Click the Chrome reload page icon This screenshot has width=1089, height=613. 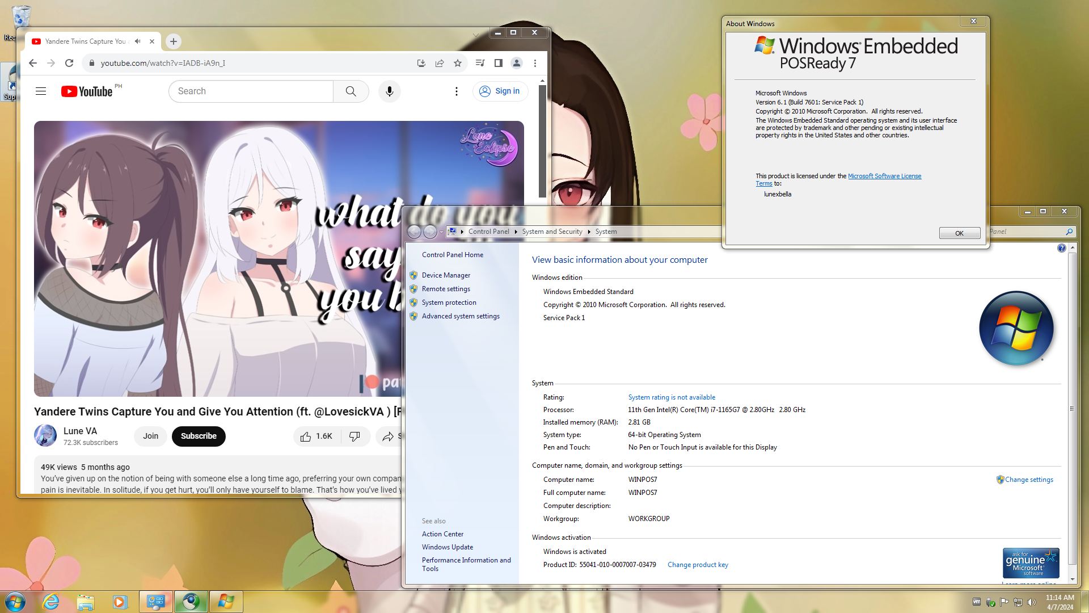[69, 63]
